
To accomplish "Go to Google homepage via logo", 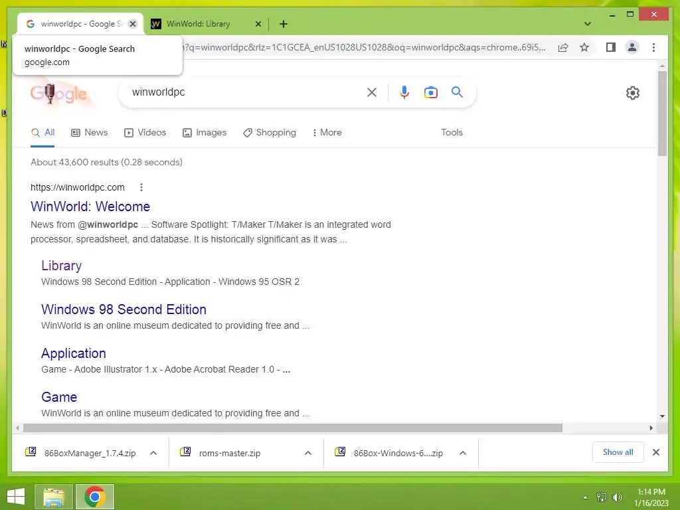I will tap(58, 94).
